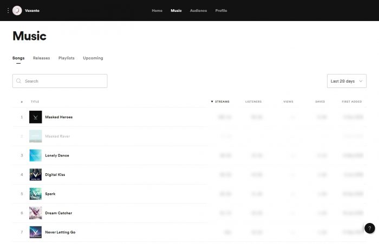The height and width of the screenshot is (244, 379).
Task: Open the Never Letting Go song title
Action: click(60, 232)
